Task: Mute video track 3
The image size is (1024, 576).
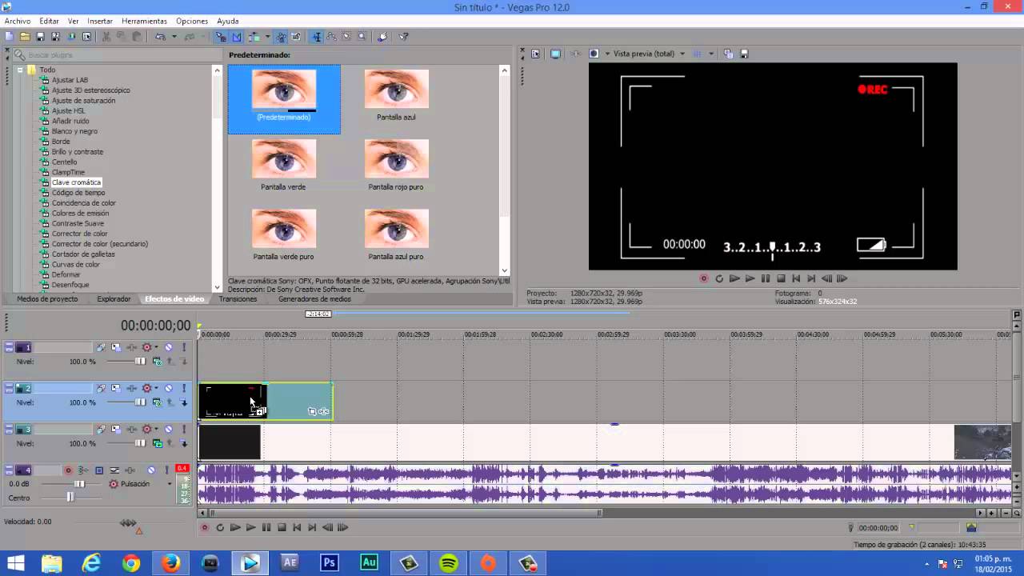Action: tap(169, 429)
